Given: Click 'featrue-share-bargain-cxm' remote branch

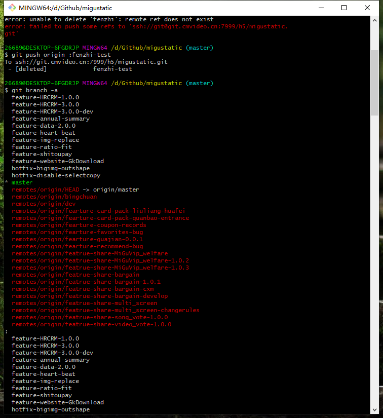Looking at the screenshot, I should tap(83, 289).
